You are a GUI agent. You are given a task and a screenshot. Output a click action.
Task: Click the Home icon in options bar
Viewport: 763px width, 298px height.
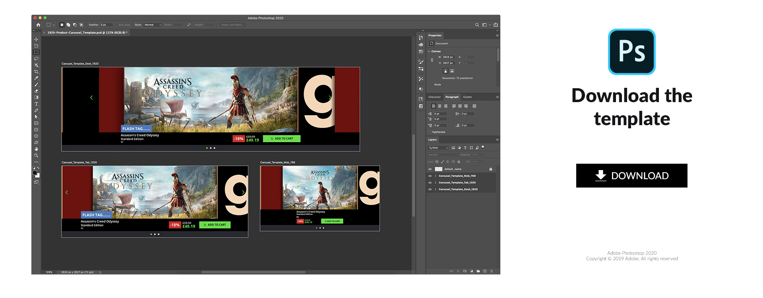(38, 25)
